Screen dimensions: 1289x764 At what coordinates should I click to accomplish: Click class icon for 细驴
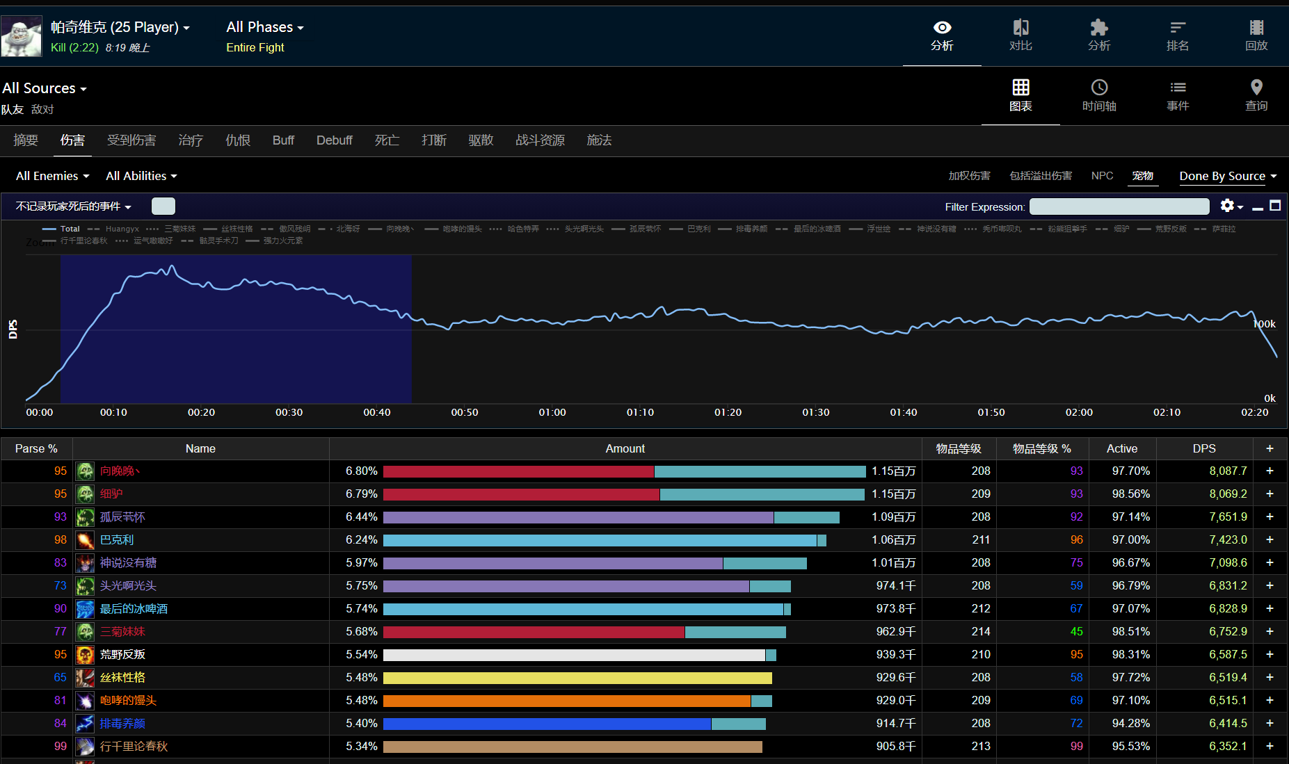tap(85, 494)
